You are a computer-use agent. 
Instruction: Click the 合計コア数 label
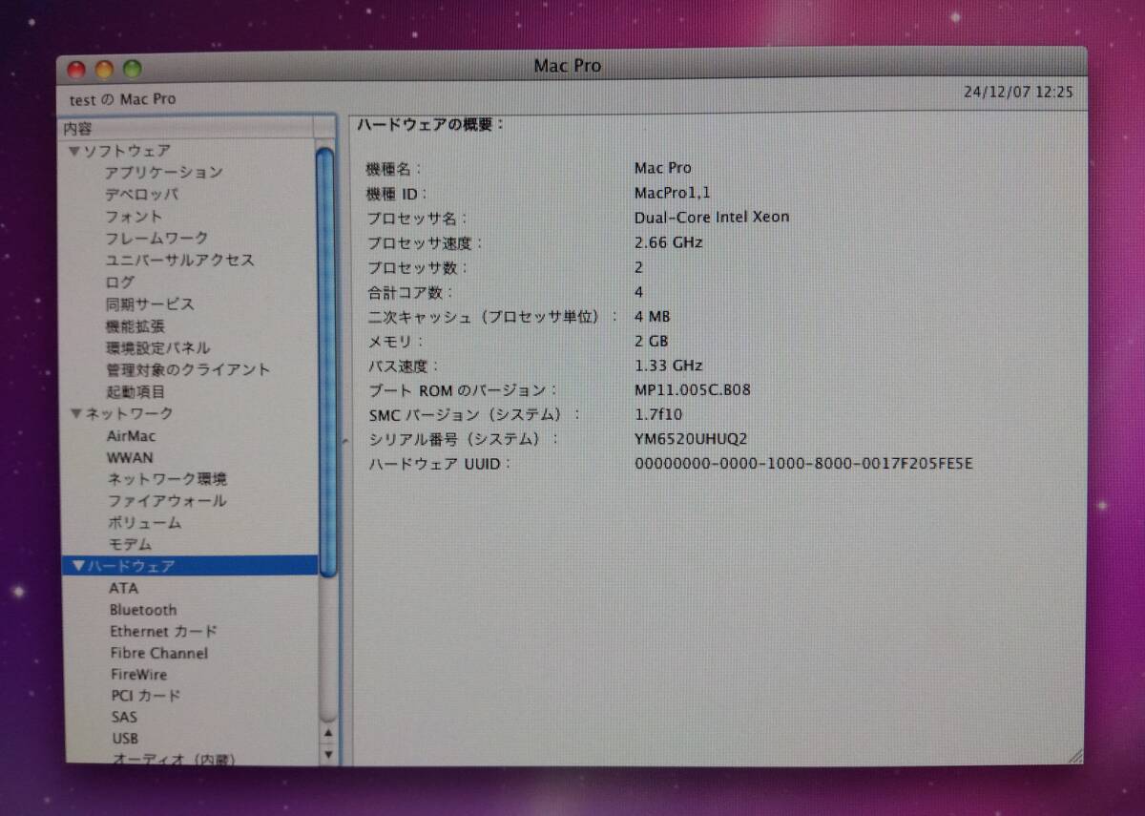click(410, 293)
